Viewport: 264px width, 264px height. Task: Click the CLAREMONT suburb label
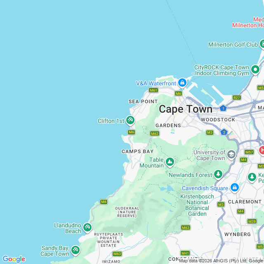(x=245, y=202)
